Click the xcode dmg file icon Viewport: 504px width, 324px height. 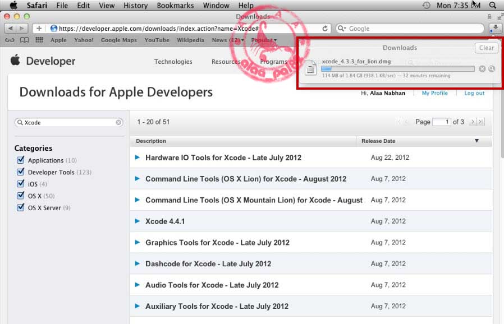(x=310, y=68)
